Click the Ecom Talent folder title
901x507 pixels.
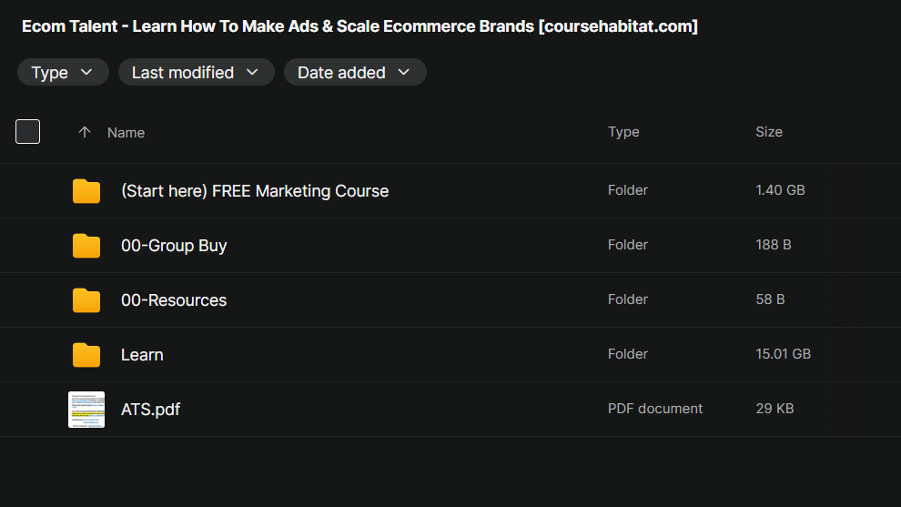(359, 26)
